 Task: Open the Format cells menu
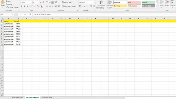coord(172,4)
